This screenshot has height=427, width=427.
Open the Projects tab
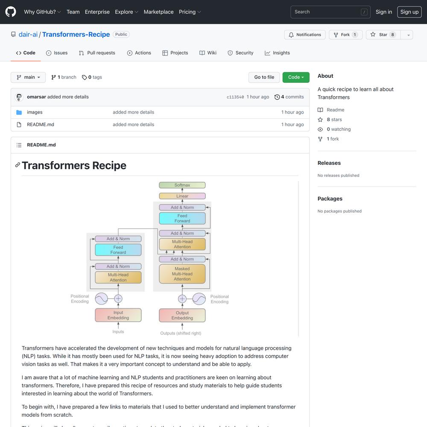175,53
